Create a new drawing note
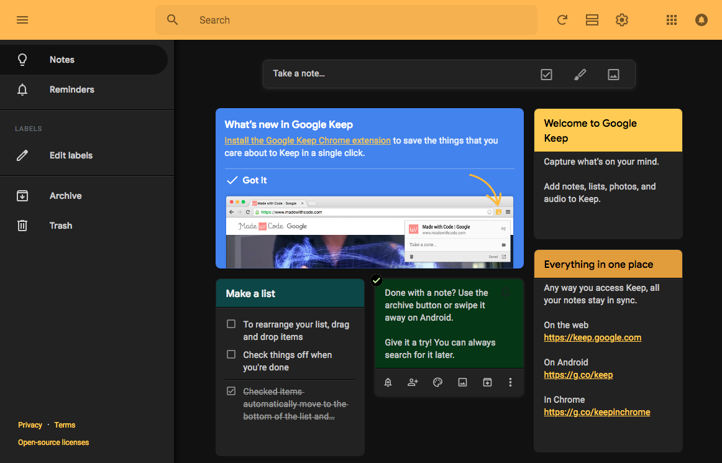The height and width of the screenshot is (463, 722). (x=580, y=74)
